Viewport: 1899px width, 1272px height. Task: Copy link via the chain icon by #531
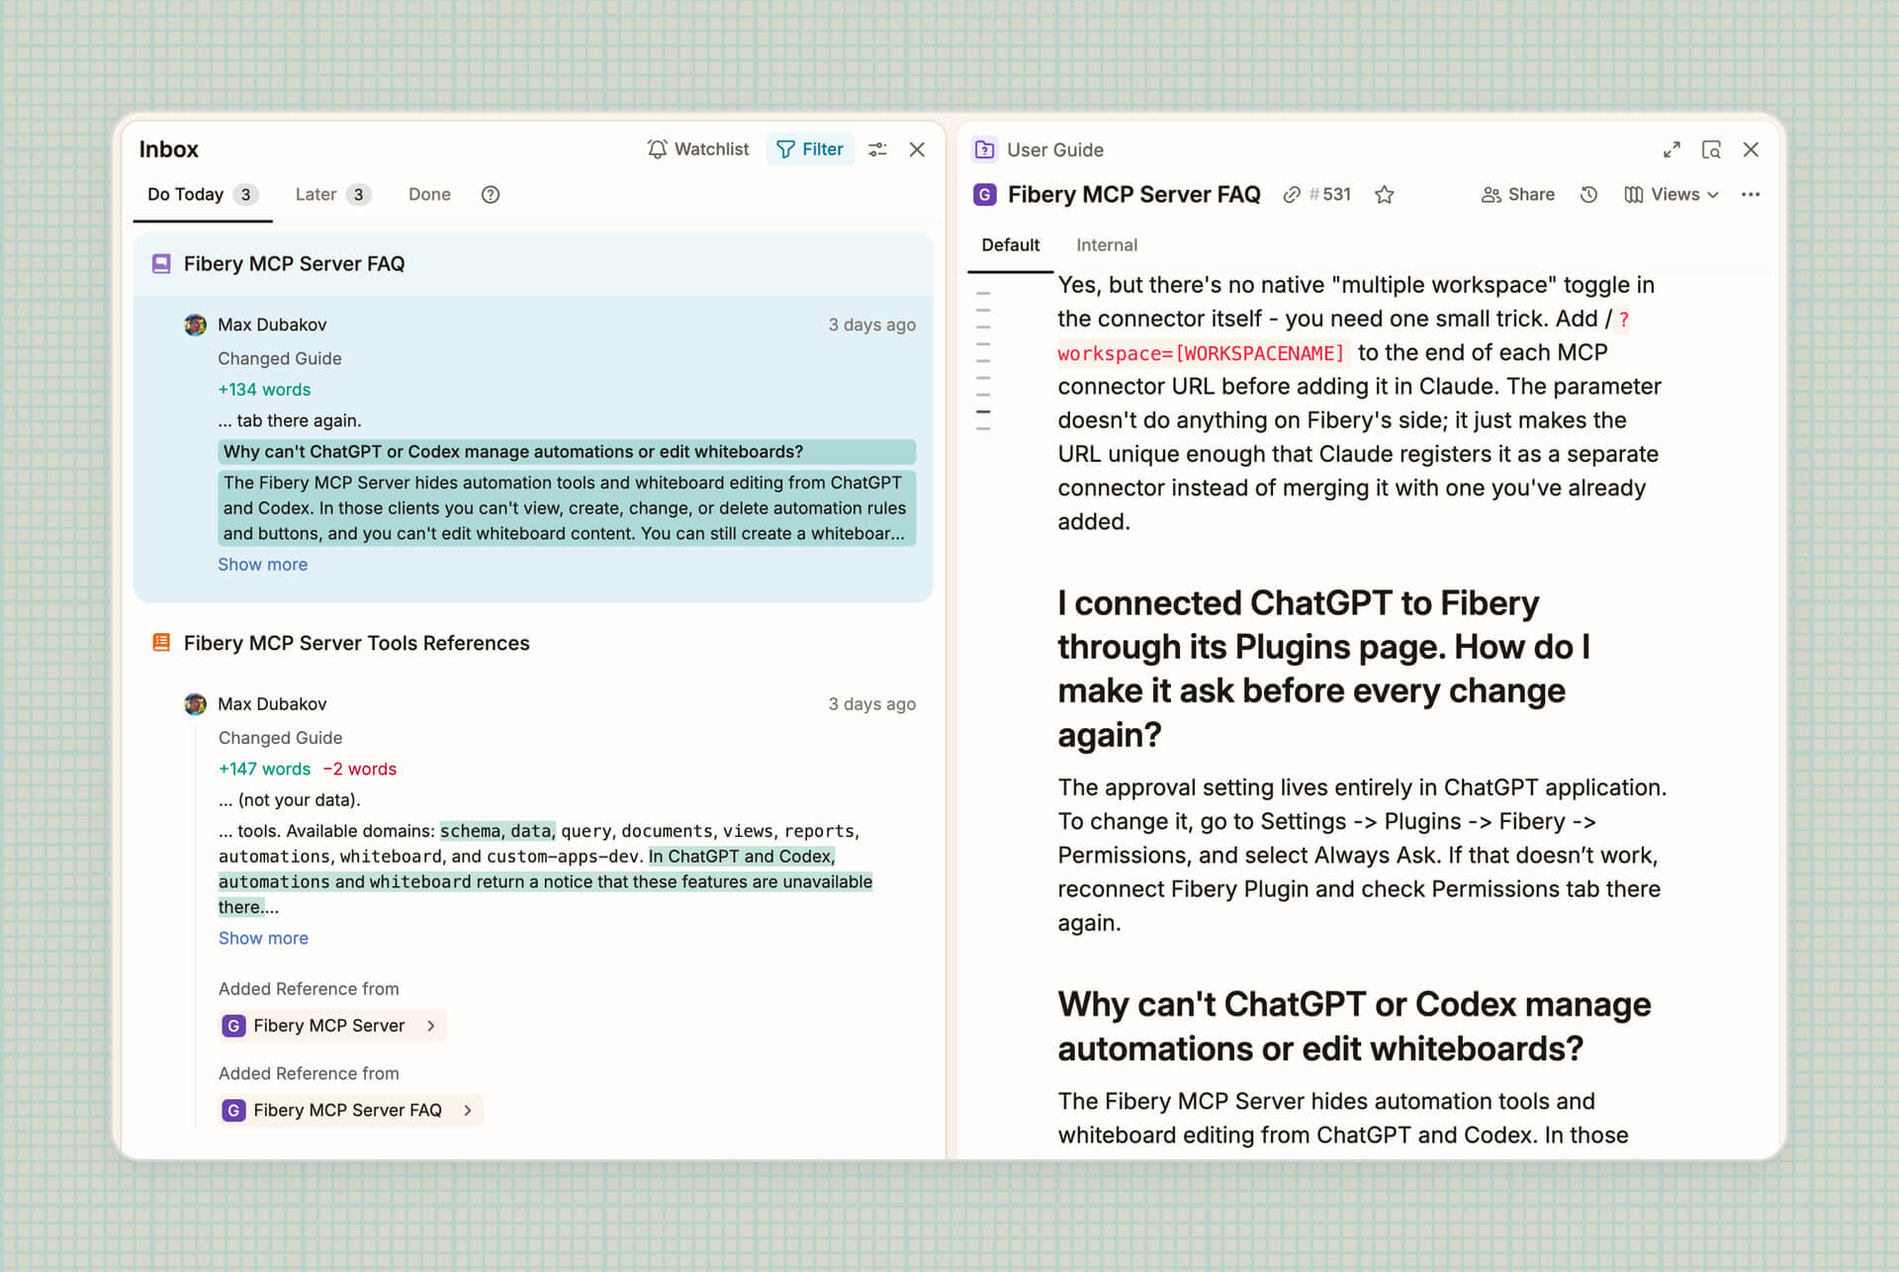pos(1291,195)
